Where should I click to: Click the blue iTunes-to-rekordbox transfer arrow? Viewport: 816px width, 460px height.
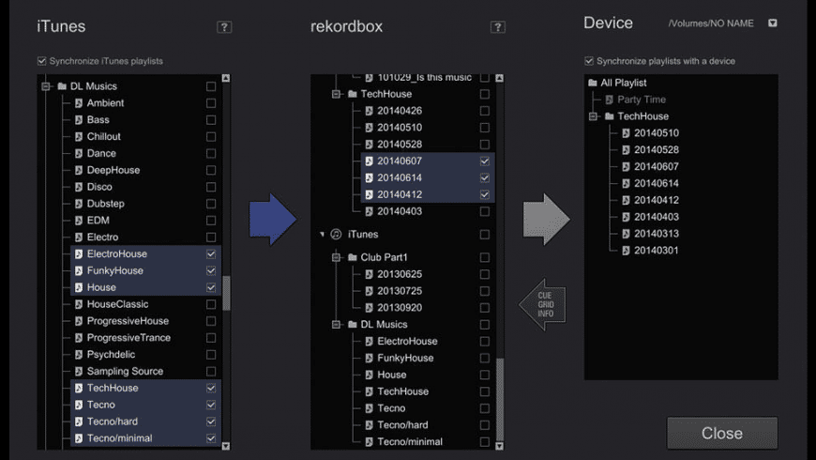[x=273, y=220]
